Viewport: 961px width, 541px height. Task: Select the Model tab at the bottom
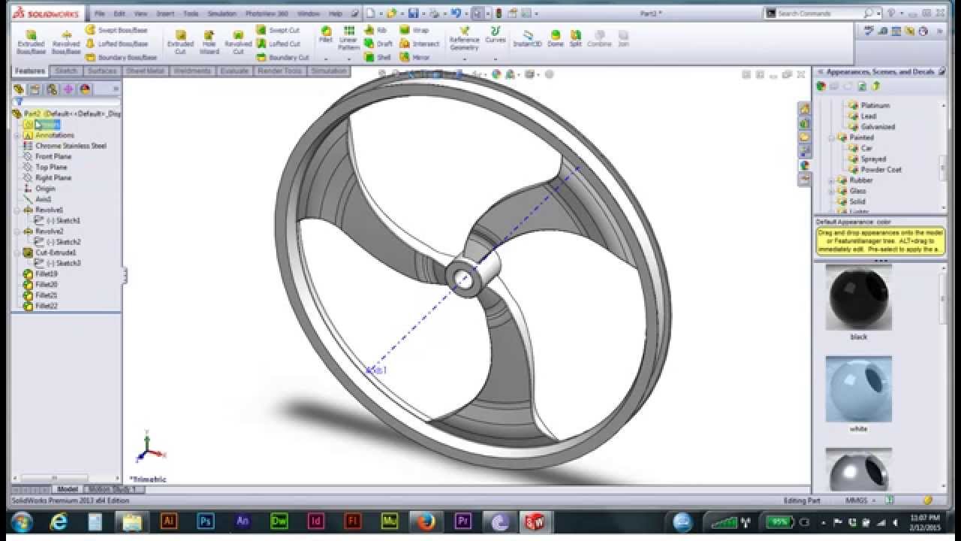68,489
